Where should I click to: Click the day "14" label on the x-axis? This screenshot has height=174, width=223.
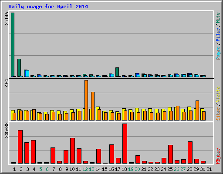pos(98,169)
